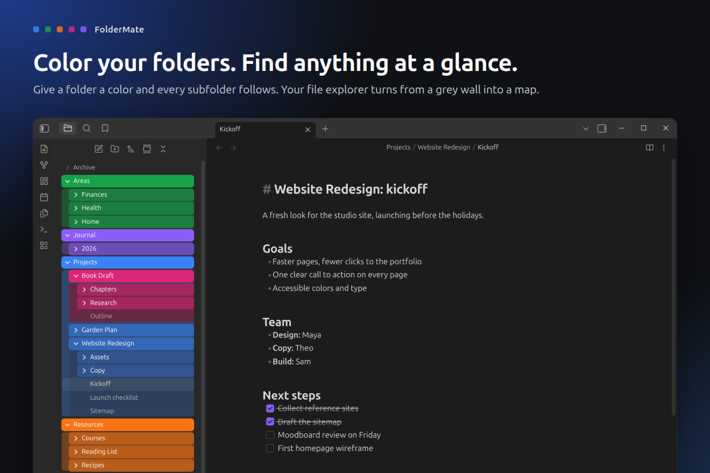
Task: Toggle the right sidebar icon
Action: point(602,128)
